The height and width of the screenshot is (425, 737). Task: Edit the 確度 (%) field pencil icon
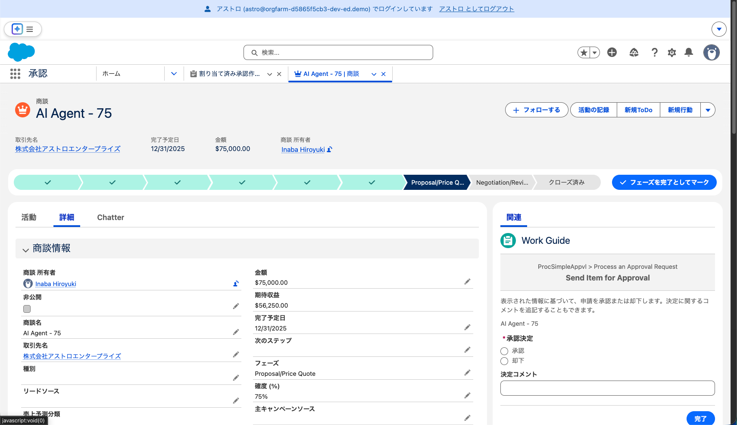pyautogui.click(x=467, y=396)
